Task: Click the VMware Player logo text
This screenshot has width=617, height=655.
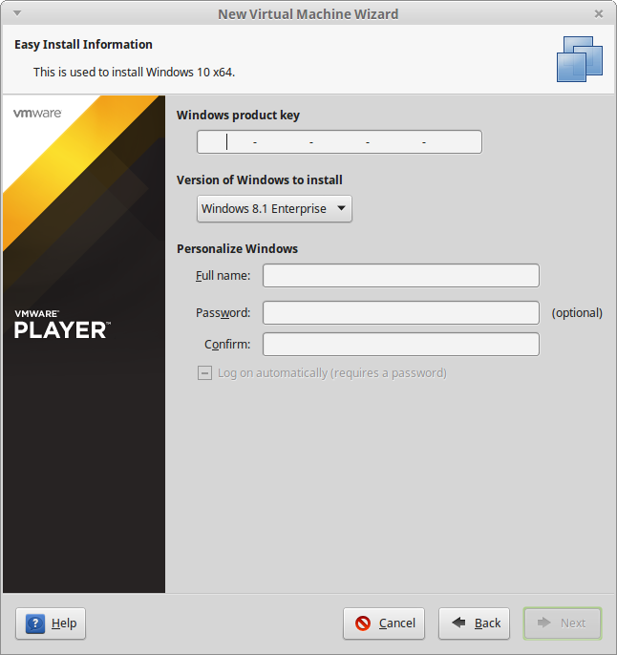Action: pos(63,325)
